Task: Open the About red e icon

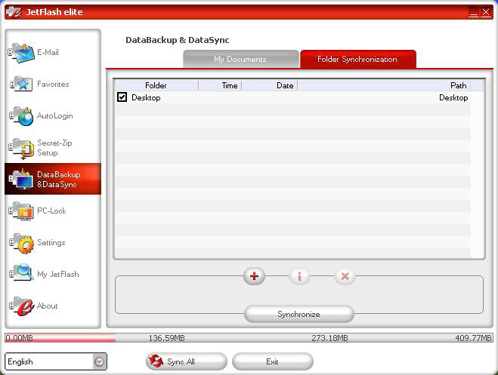Action: pos(21,306)
